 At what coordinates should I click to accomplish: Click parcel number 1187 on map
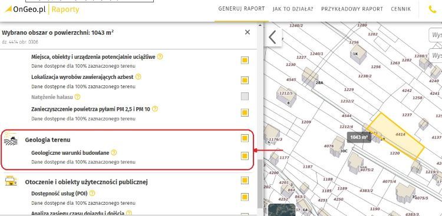tap(308, 167)
